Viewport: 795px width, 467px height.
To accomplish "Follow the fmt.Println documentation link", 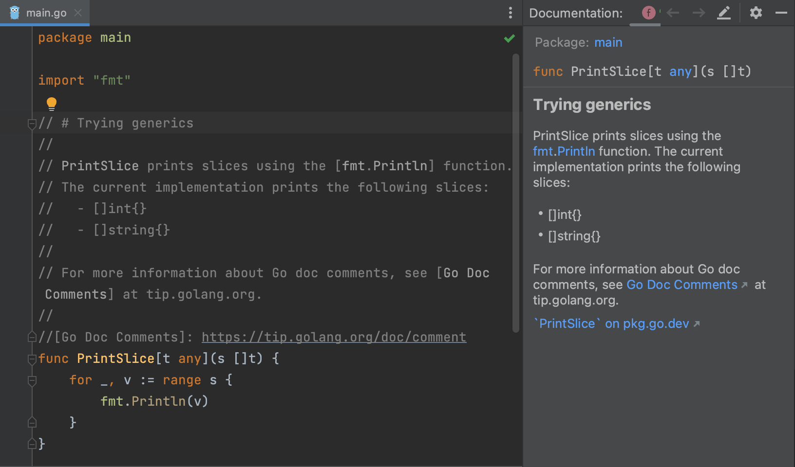I will (564, 151).
